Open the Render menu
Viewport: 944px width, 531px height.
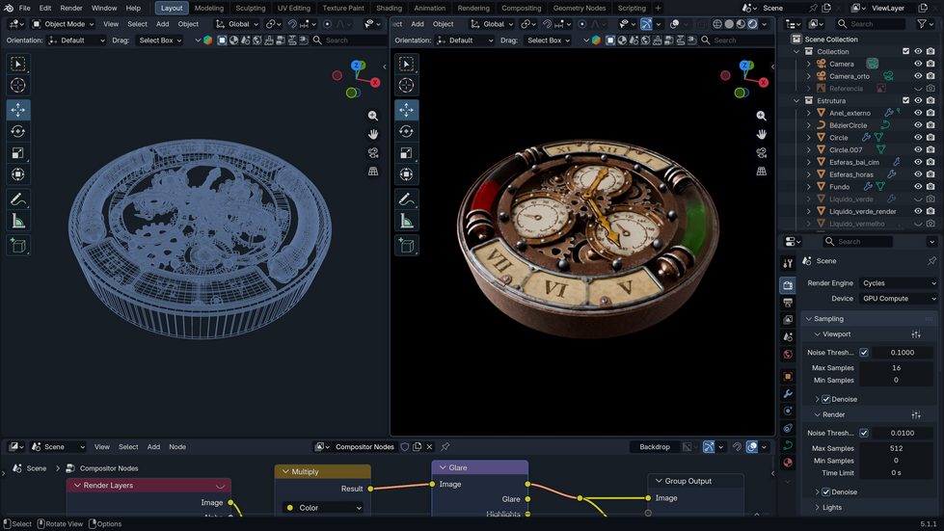[71, 8]
